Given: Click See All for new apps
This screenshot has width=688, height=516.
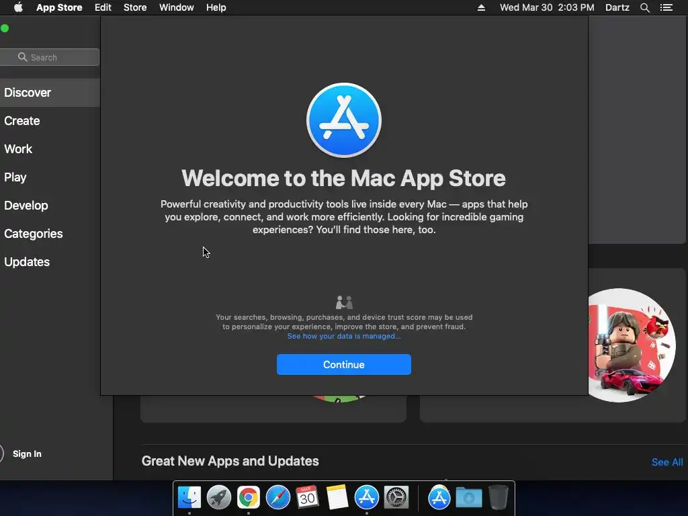Looking at the screenshot, I should pos(667,462).
